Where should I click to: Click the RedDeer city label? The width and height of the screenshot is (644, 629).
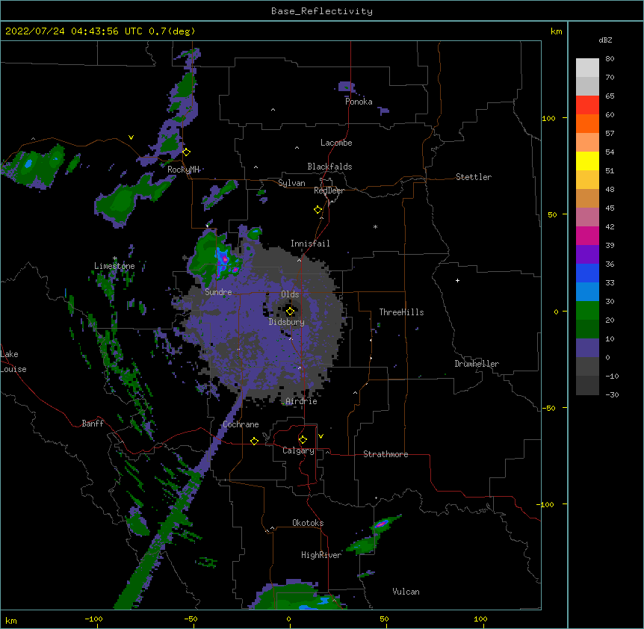(x=329, y=190)
